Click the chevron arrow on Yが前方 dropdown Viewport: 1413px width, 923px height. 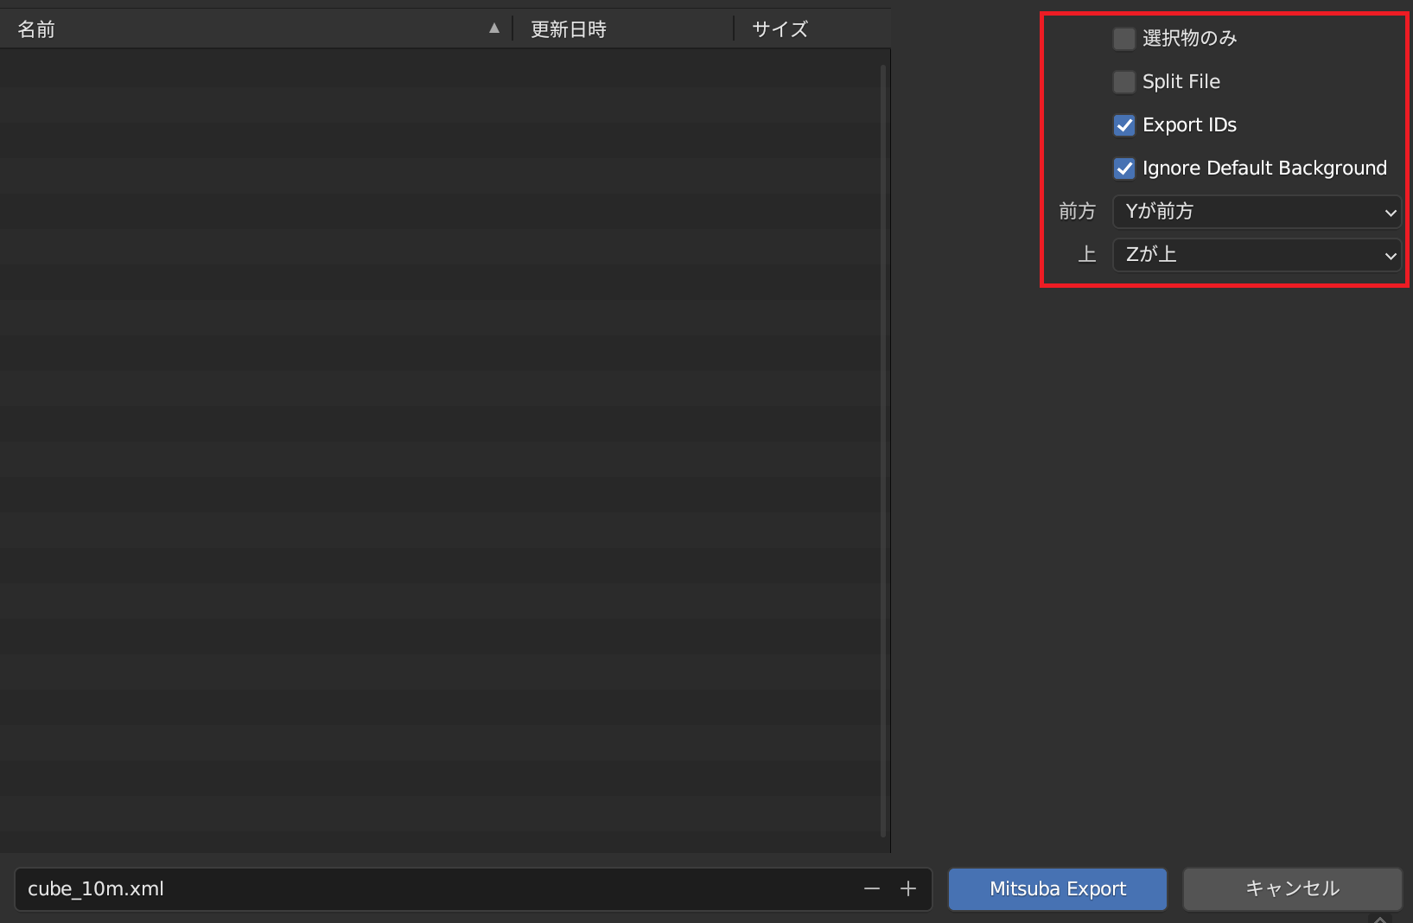click(x=1390, y=212)
